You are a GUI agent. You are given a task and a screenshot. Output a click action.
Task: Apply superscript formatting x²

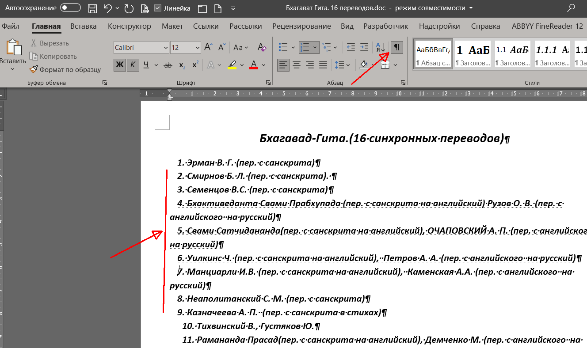click(x=195, y=65)
